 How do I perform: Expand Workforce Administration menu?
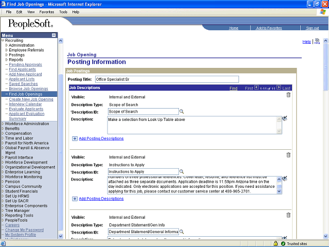tap(3, 123)
